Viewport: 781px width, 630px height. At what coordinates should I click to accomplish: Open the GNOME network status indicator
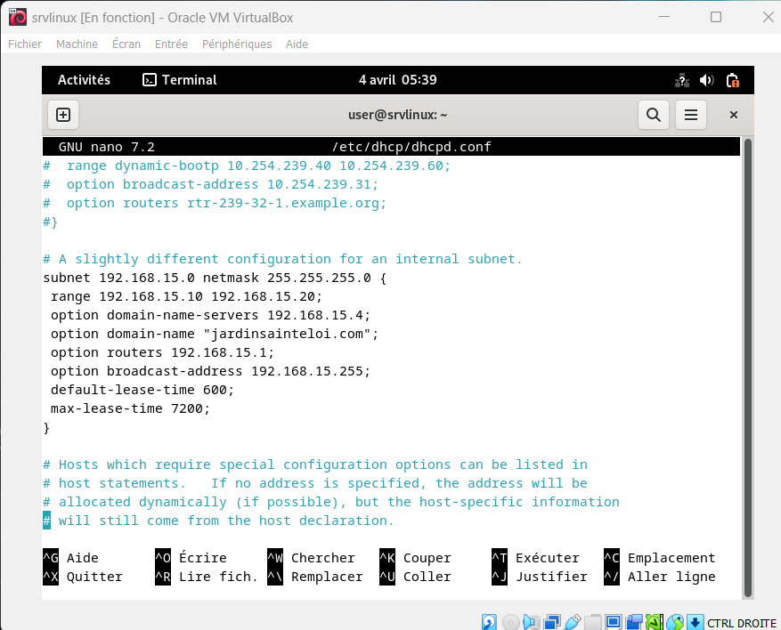pyautogui.click(x=682, y=80)
